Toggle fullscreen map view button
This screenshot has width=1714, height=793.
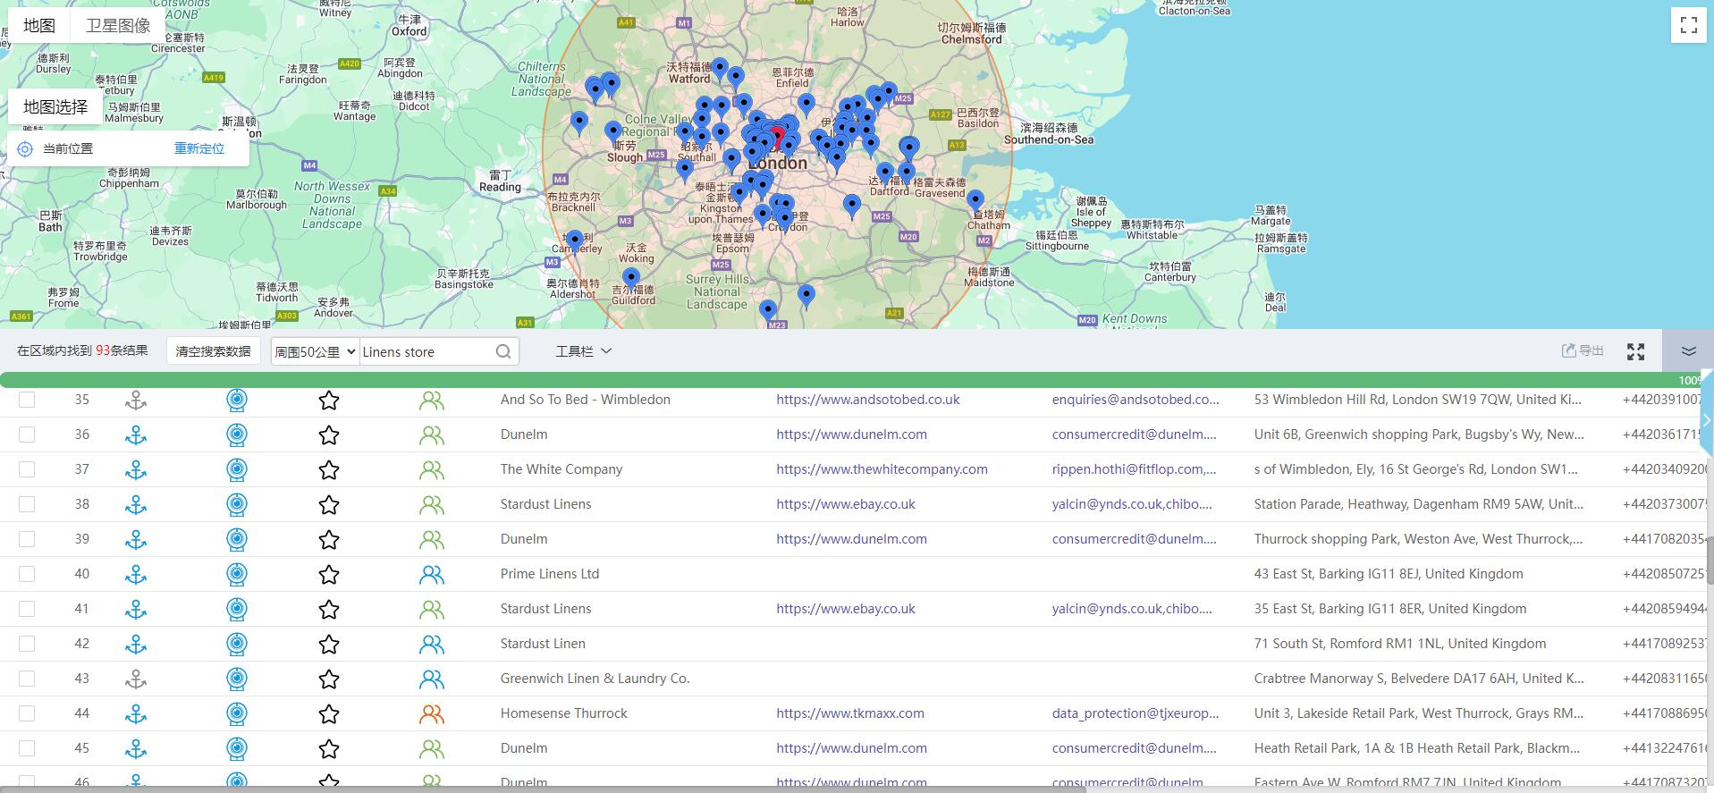(x=1688, y=25)
